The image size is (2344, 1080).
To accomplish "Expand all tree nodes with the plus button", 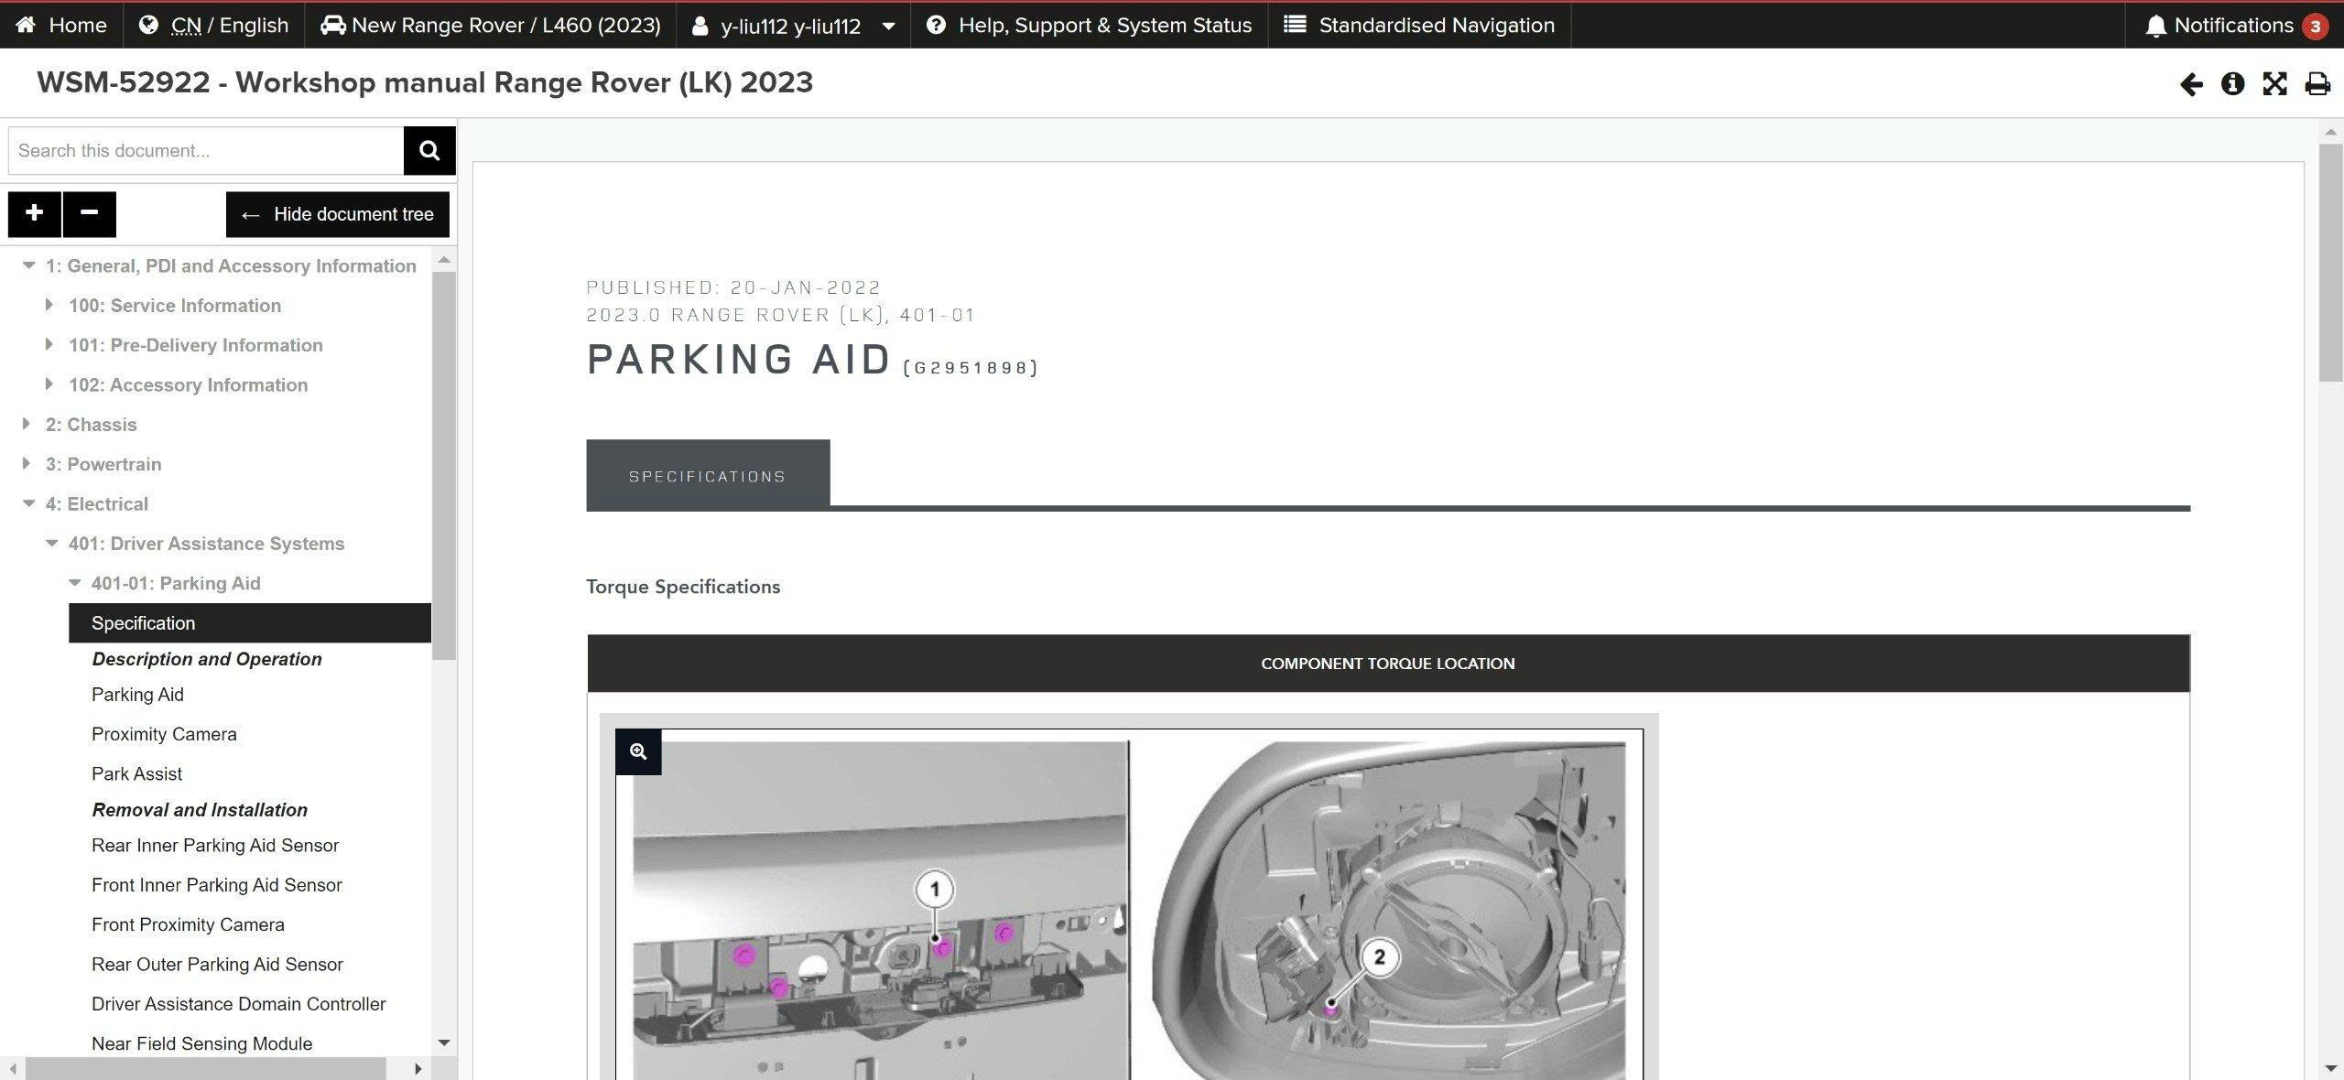I will 33,213.
